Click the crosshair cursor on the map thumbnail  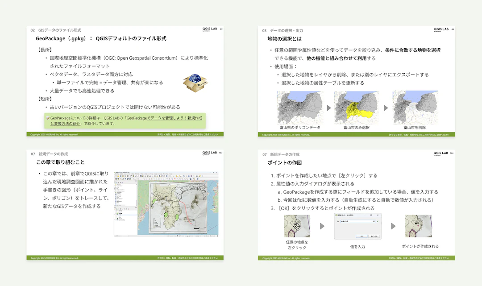point(296,226)
